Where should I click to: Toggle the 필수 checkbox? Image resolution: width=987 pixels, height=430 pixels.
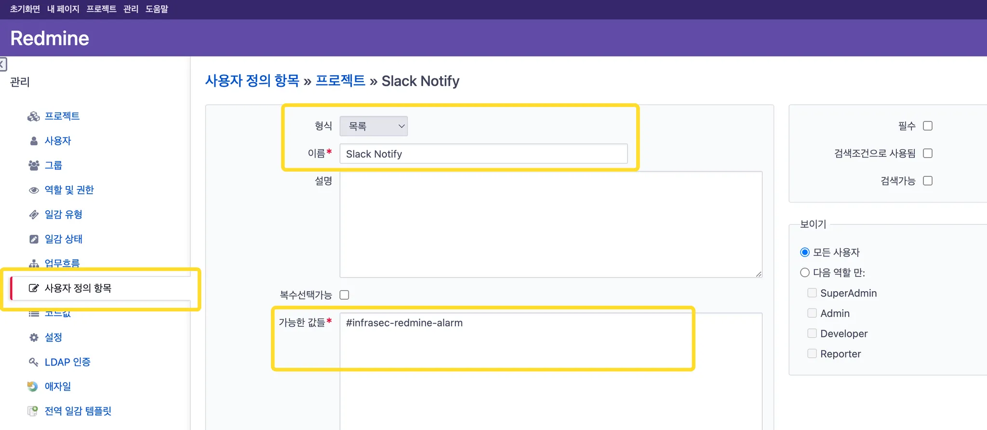(x=928, y=126)
